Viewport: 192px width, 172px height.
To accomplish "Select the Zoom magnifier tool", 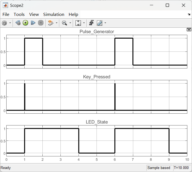I will [x=64, y=23].
